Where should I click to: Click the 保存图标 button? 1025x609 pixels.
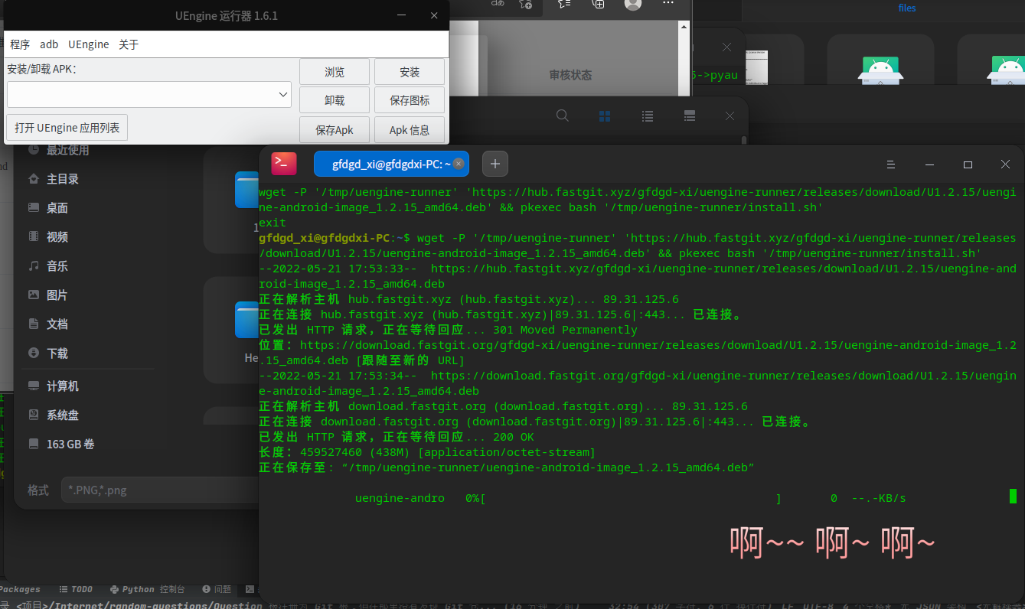pos(410,100)
